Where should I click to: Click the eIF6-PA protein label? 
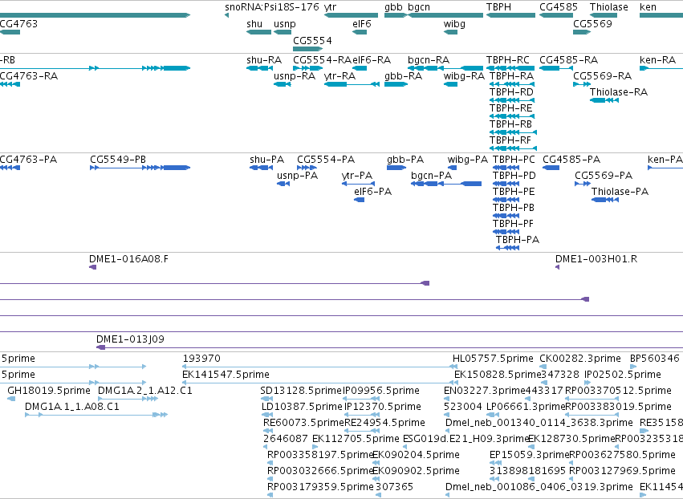coord(373,192)
